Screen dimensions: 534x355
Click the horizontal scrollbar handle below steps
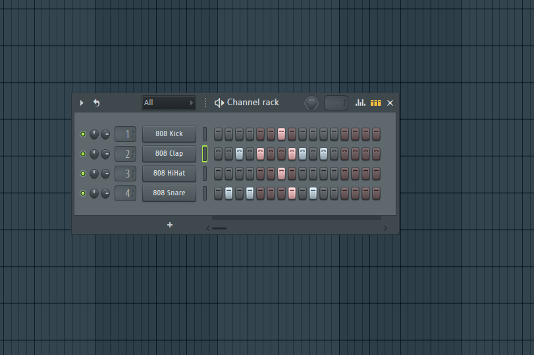point(219,229)
